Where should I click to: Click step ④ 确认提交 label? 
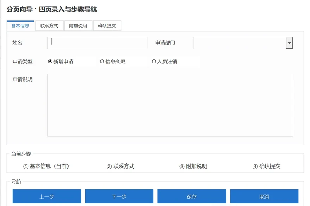tap(267, 166)
